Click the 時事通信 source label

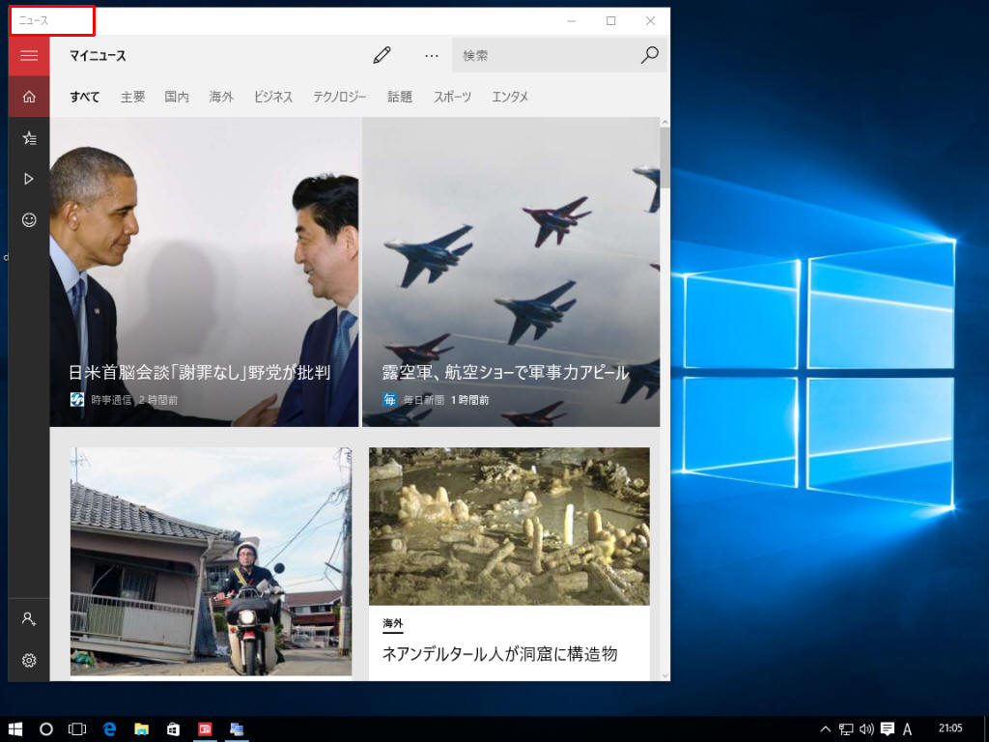(x=111, y=399)
